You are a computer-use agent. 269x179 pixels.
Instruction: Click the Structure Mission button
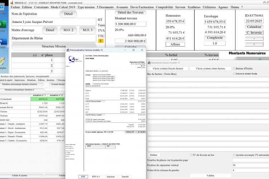coord(54,47)
